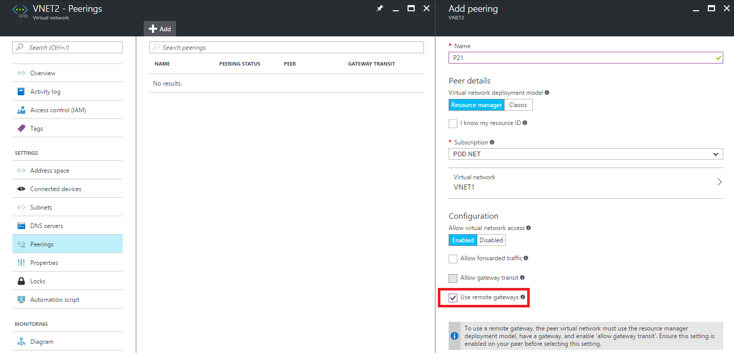Enable Allow forwarded traffic checkbox
Screen dimensions: 734x353
[453, 259]
